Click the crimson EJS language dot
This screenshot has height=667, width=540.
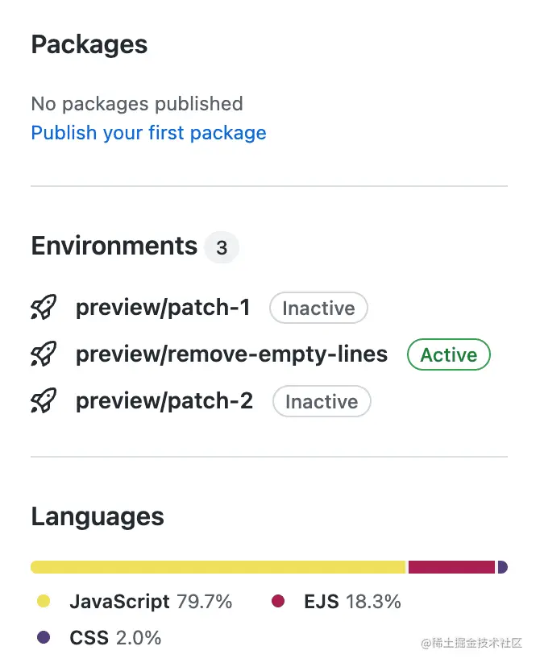click(278, 601)
